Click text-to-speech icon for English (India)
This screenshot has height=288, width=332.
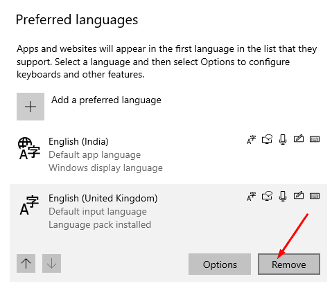click(x=267, y=139)
